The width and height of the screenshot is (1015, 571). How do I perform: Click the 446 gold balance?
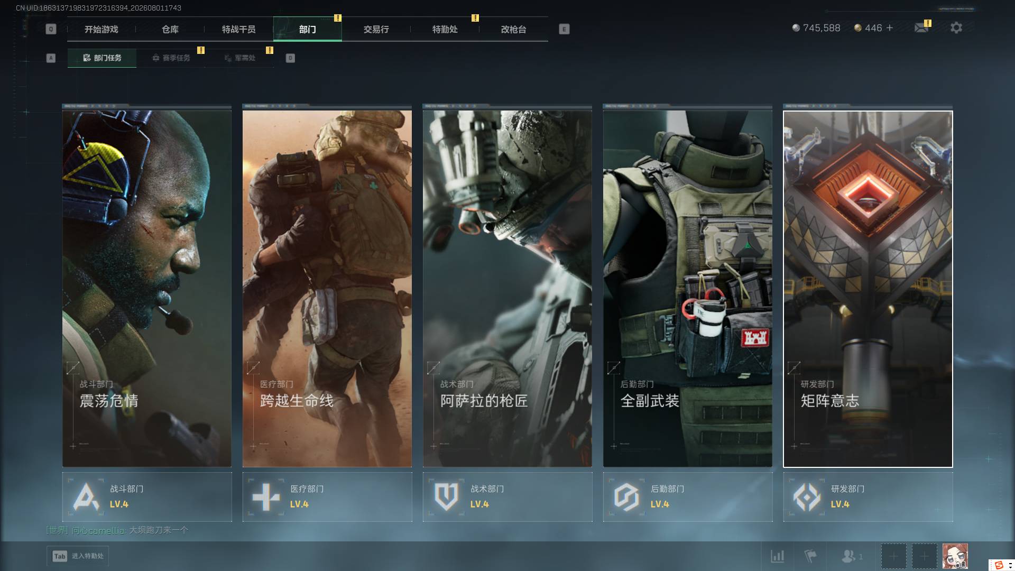pyautogui.click(x=873, y=28)
